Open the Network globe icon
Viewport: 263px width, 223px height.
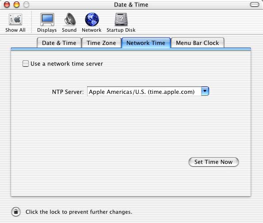tap(92, 19)
